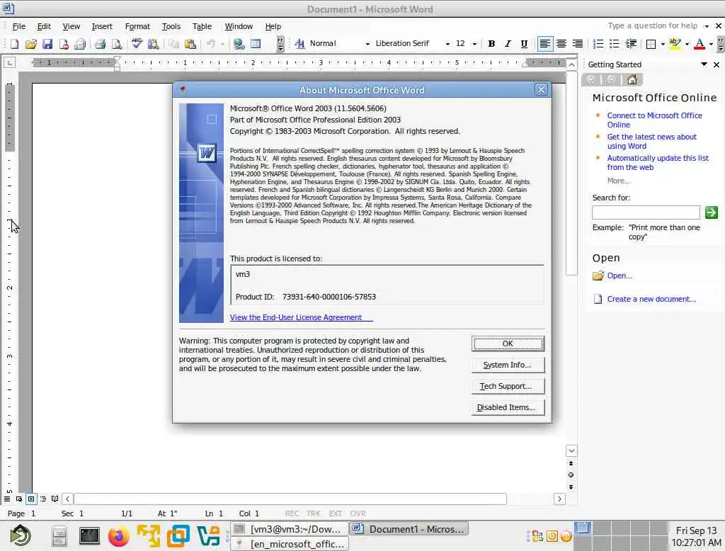The image size is (725, 551).
Task: Click the Tech Support... button
Action: [508, 386]
